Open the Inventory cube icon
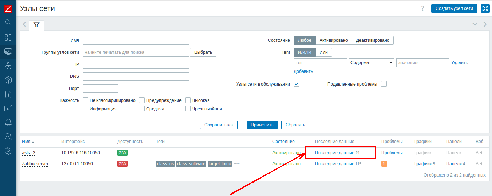 8,80
